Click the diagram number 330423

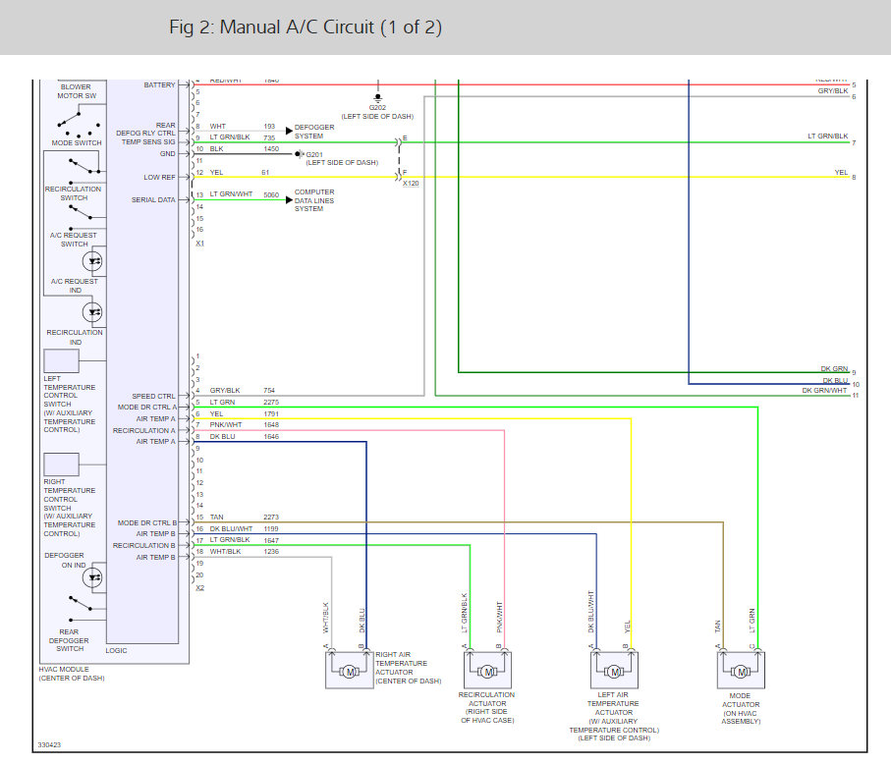[49, 744]
